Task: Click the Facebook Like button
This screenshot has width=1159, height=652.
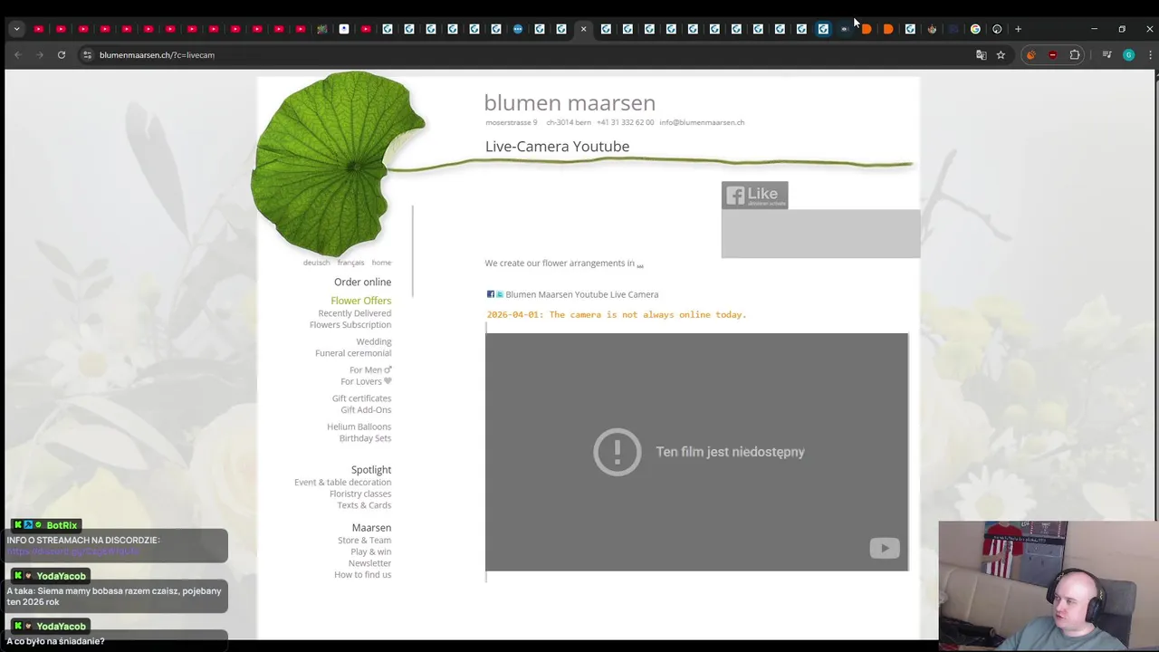Action: click(754, 195)
